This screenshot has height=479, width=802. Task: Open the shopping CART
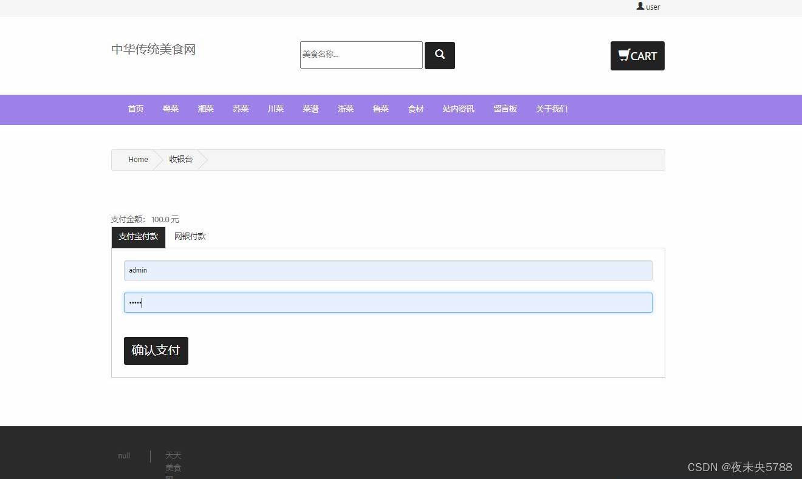pyautogui.click(x=637, y=56)
